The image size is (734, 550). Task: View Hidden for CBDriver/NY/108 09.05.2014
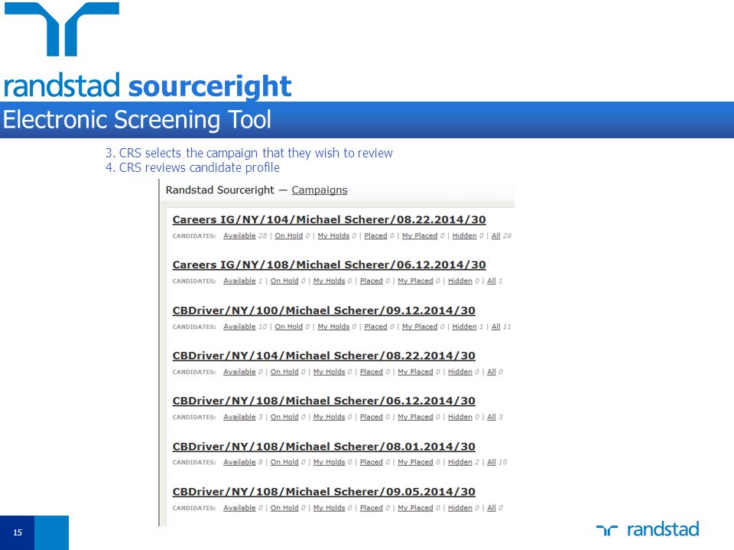pos(460,508)
